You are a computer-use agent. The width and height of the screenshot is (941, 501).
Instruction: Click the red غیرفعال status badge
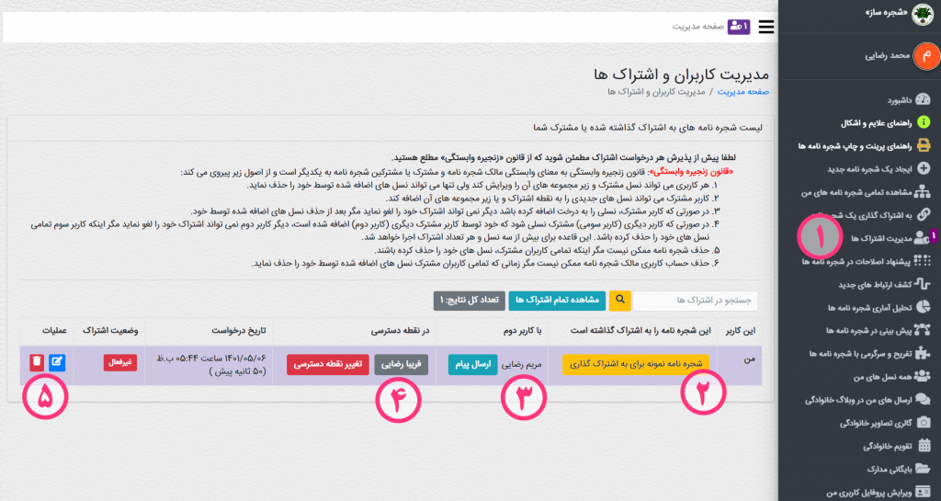[120, 362]
